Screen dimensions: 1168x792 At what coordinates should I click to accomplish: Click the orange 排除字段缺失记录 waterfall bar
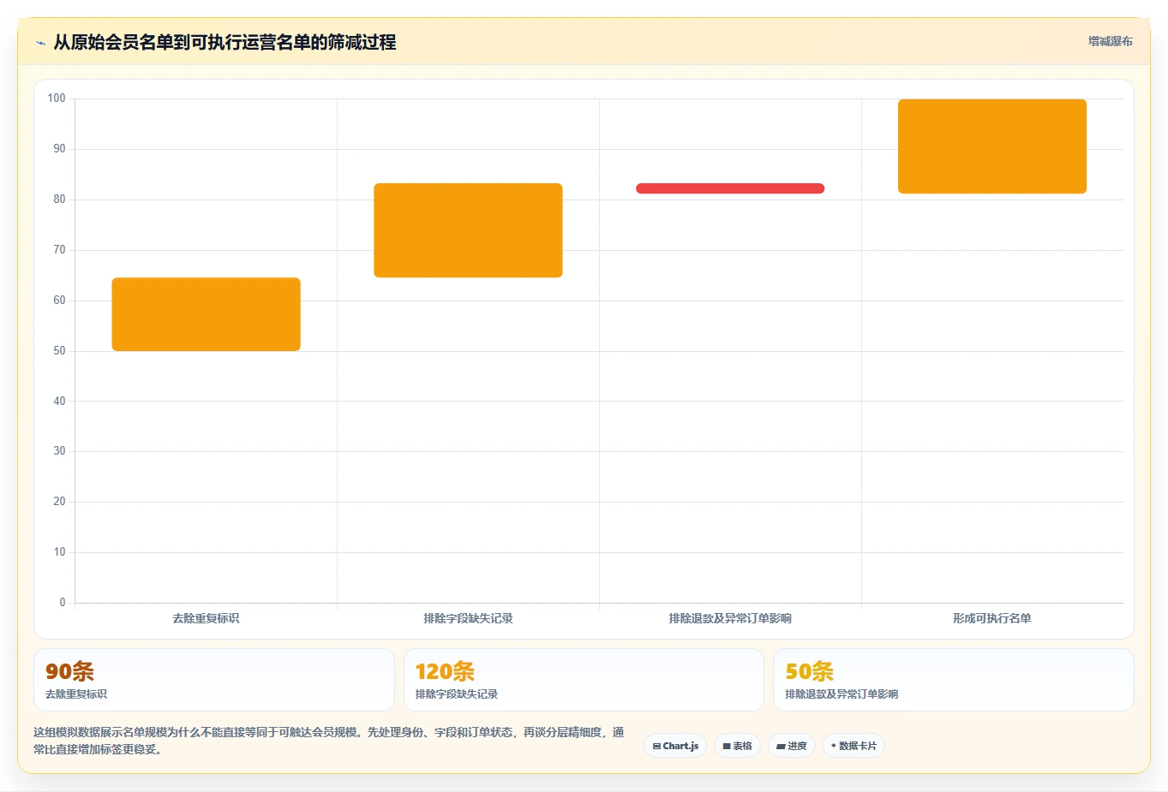coord(468,230)
